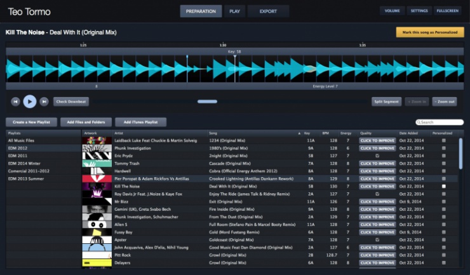The height and width of the screenshot is (275, 470).
Task: Open the Export tab
Action: point(268,11)
